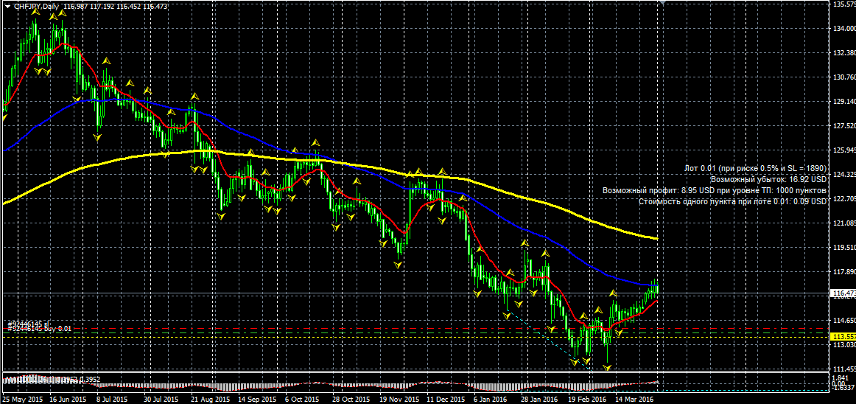Click the 30 Jul 2015 date label
Screen dimensions: 856x404
160,399
